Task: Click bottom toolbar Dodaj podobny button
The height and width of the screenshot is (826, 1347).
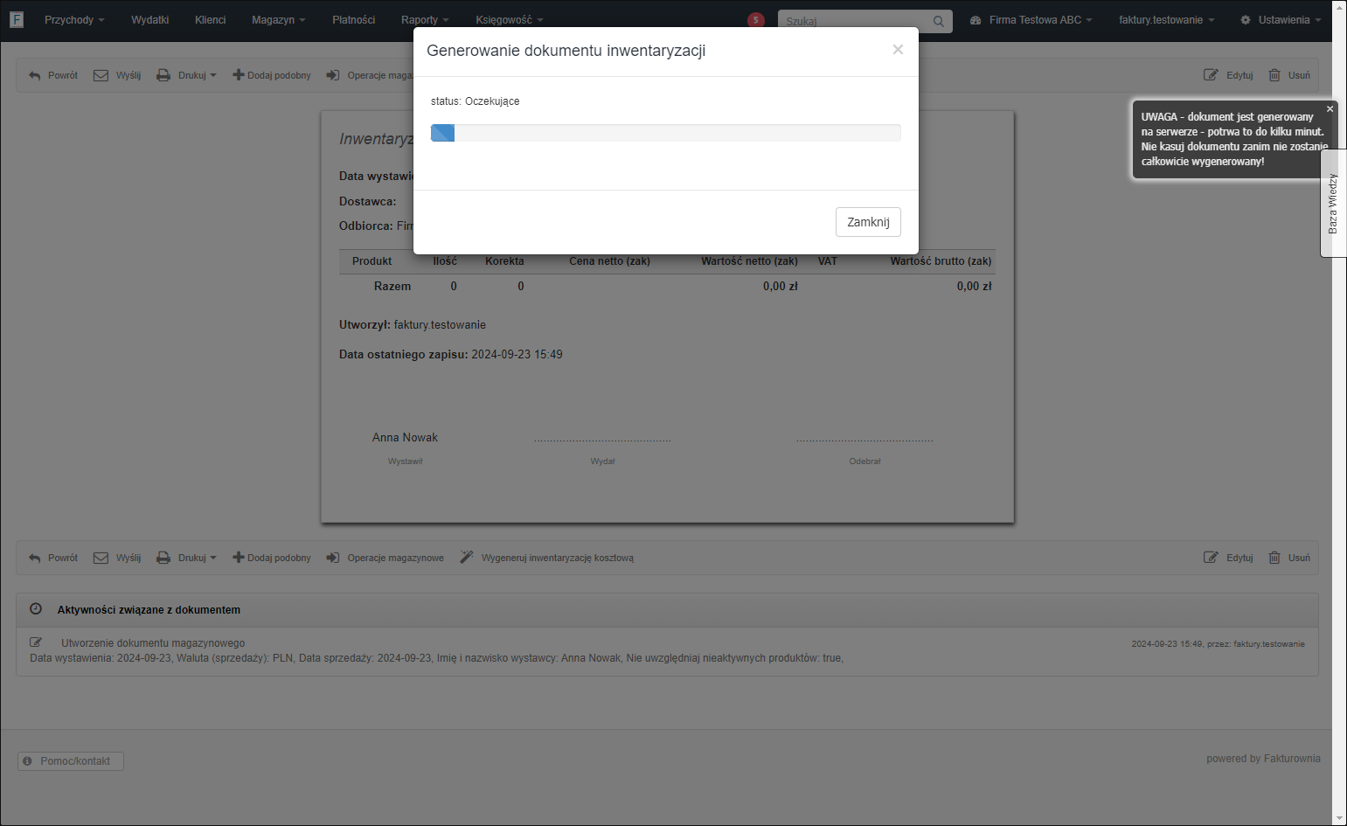Action: click(x=272, y=558)
